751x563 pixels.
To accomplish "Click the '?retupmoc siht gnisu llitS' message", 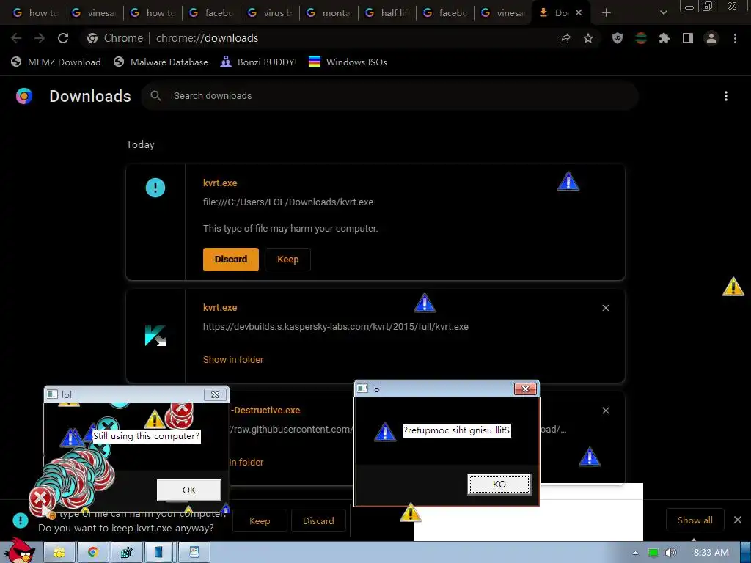I will click(x=457, y=430).
